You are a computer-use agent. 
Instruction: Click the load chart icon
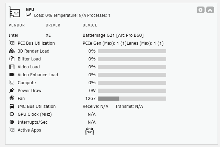28,15
